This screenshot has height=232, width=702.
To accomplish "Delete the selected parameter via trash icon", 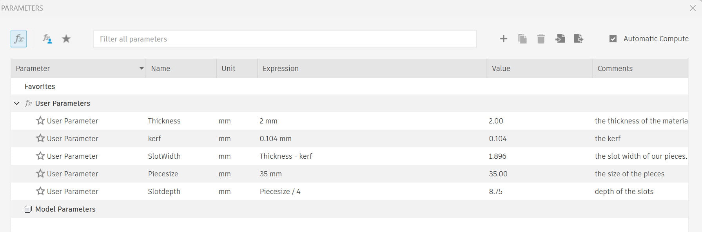I will pyautogui.click(x=541, y=39).
